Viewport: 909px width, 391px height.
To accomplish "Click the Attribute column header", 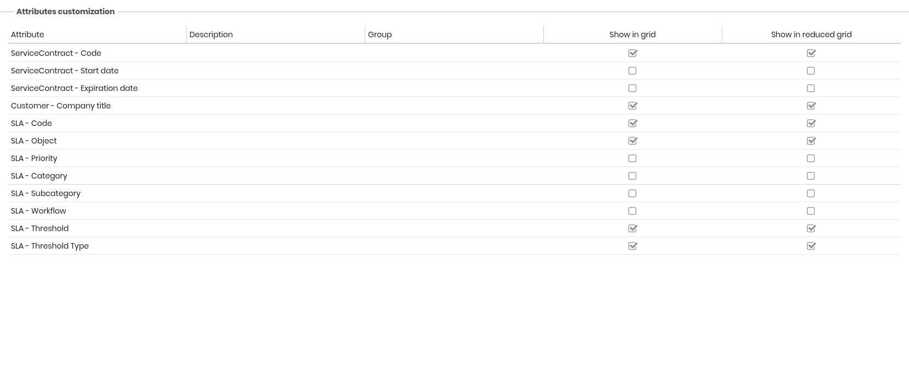I will (27, 34).
